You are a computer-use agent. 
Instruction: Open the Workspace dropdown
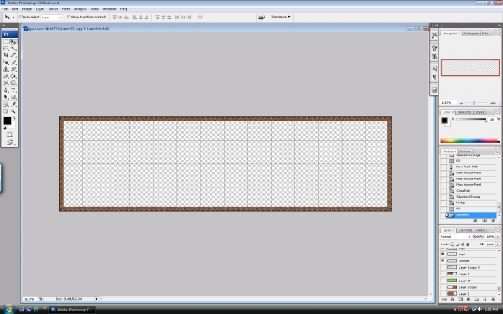tap(280, 17)
